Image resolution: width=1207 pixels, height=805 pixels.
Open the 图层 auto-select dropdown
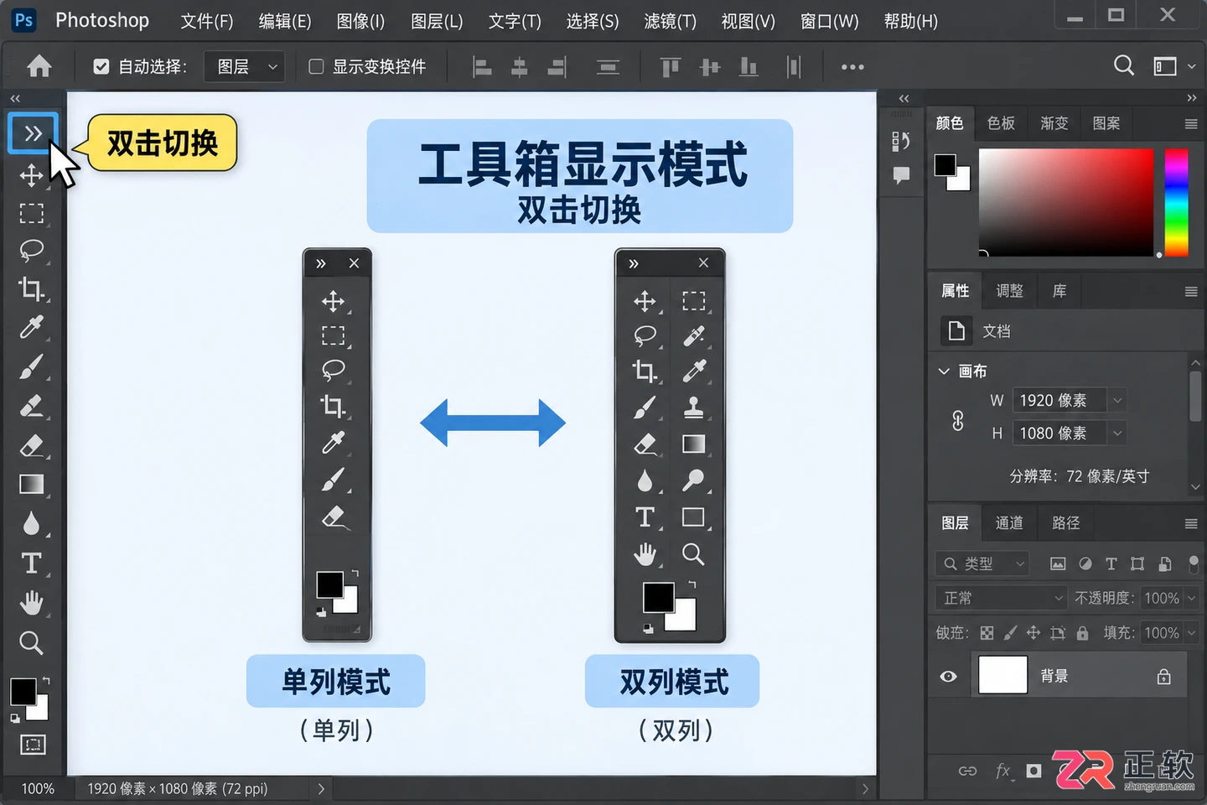pos(244,66)
